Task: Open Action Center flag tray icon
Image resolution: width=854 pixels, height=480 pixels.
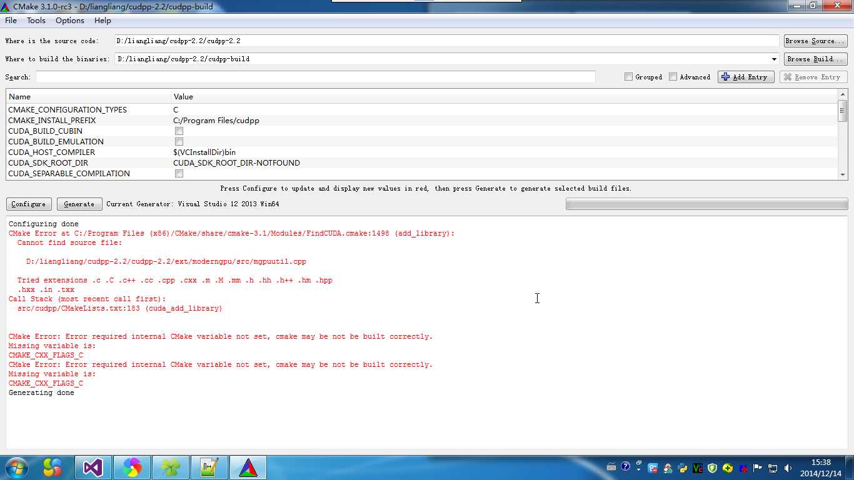Action: [x=757, y=468]
